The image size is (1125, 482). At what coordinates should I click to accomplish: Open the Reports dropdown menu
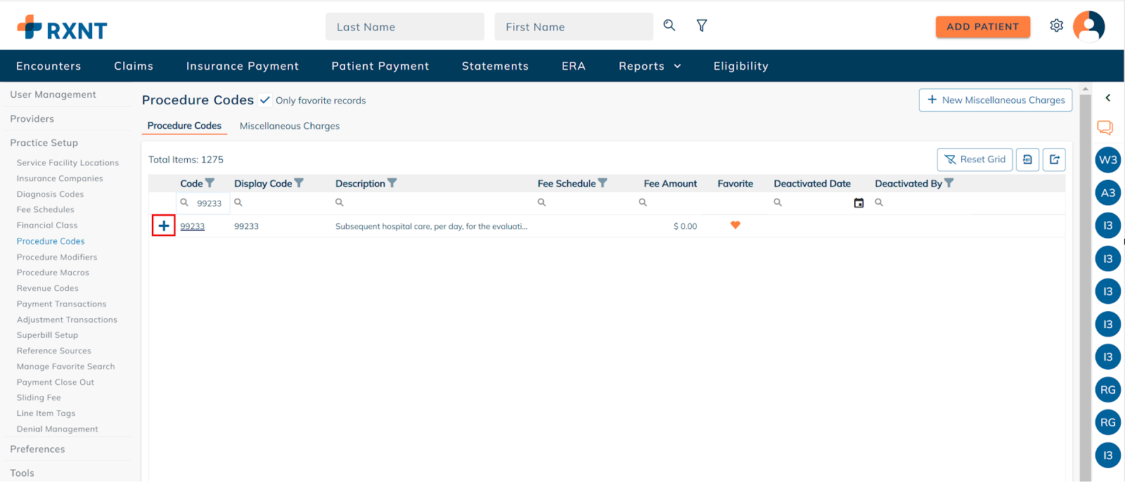[650, 66]
